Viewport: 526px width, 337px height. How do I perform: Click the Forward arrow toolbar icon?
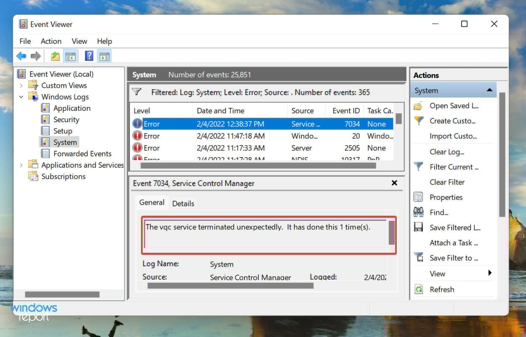tap(36, 56)
